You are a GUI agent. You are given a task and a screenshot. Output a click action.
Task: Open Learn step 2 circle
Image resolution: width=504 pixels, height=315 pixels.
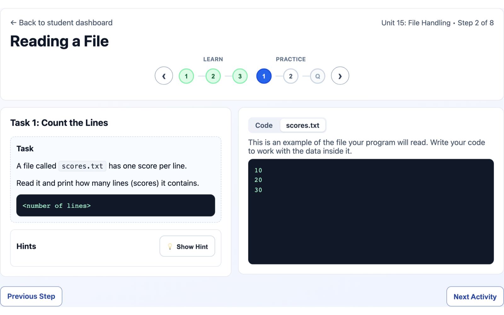coord(213,76)
